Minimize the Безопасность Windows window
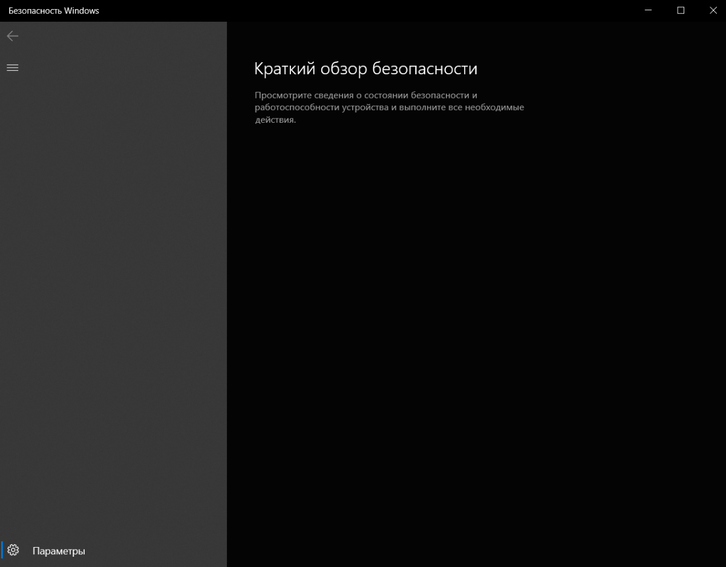The width and height of the screenshot is (726, 567). click(649, 10)
